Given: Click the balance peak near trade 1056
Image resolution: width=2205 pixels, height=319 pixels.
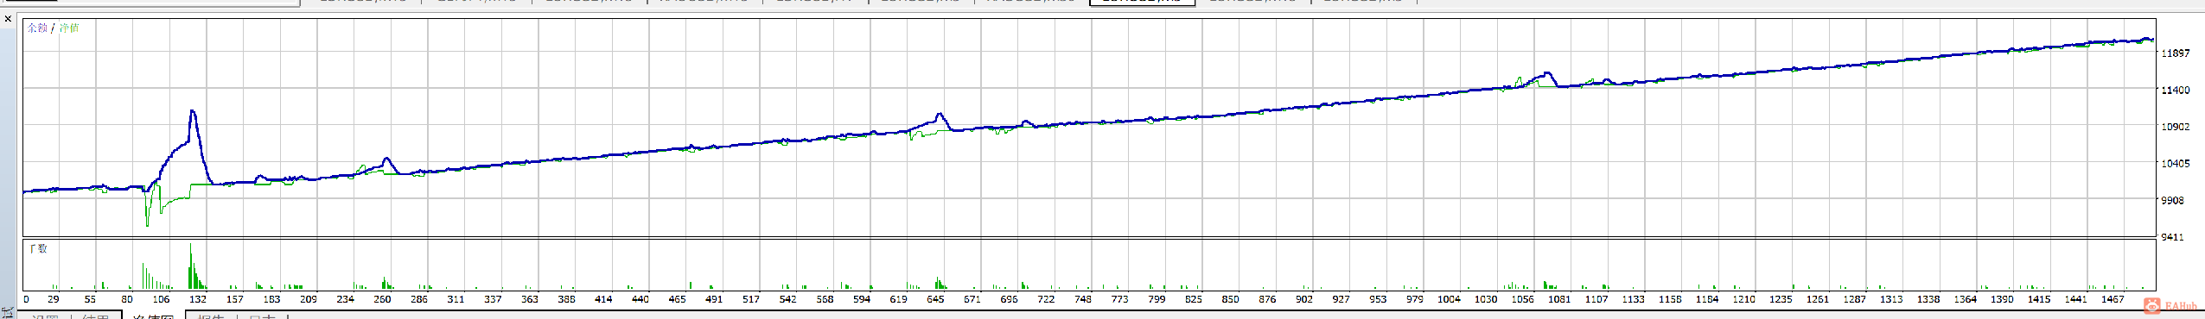Looking at the screenshot, I should (x=1546, y=73).
